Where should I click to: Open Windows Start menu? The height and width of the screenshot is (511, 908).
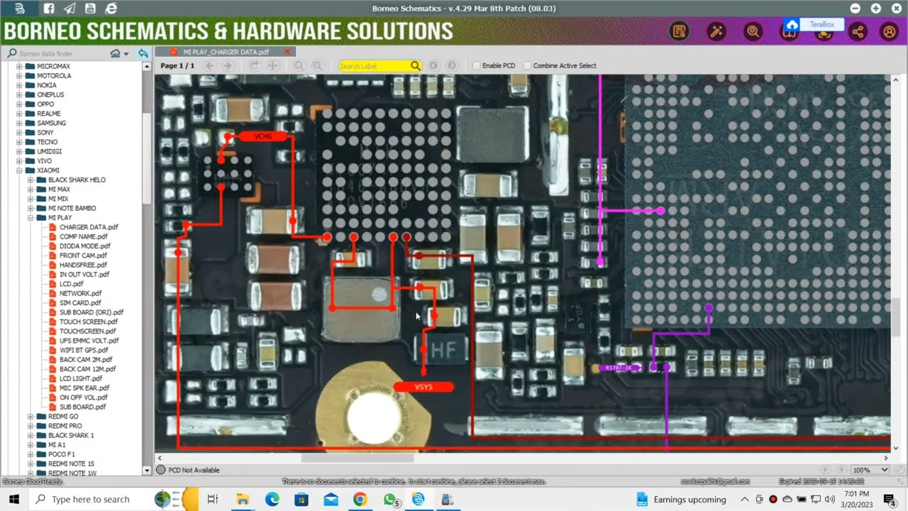14,499
